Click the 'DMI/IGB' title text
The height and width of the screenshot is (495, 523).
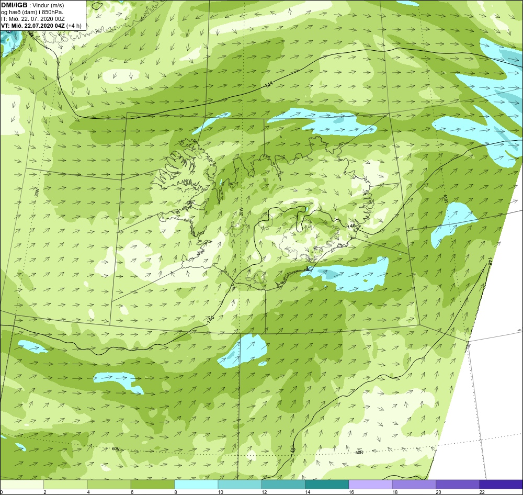point(14,5)
